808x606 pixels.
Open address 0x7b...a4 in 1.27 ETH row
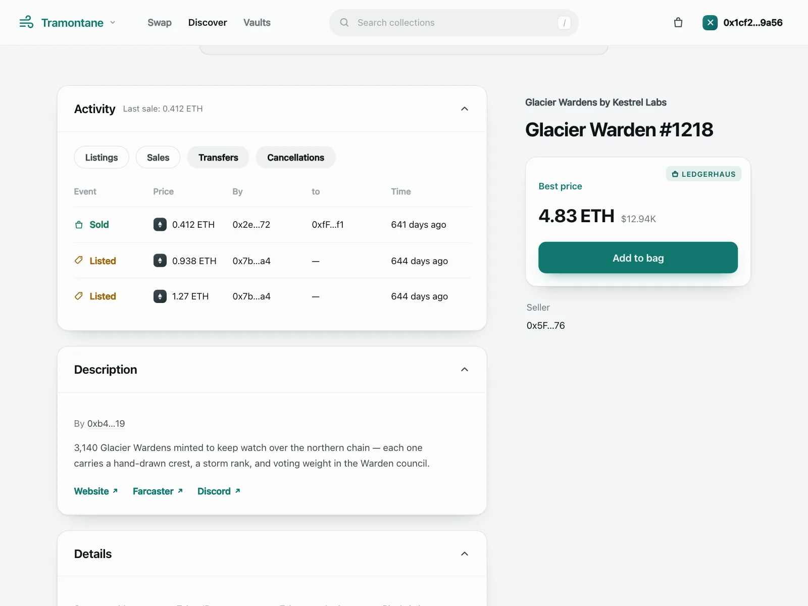coord(251,296)
